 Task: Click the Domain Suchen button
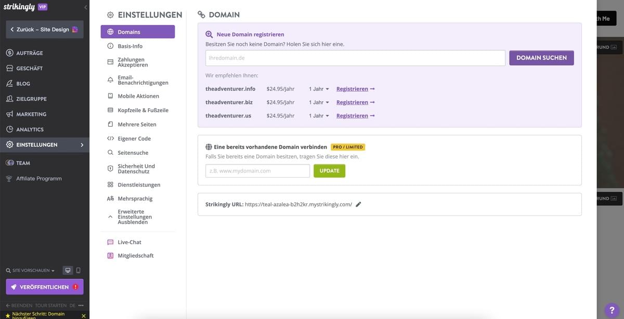point(541,58)
